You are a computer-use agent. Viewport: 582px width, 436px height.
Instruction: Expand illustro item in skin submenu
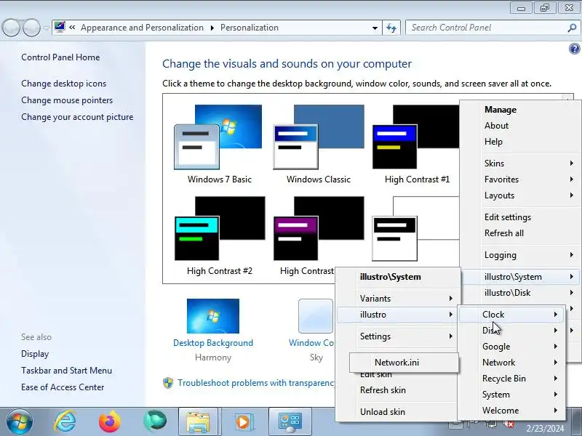pos(399,315)
